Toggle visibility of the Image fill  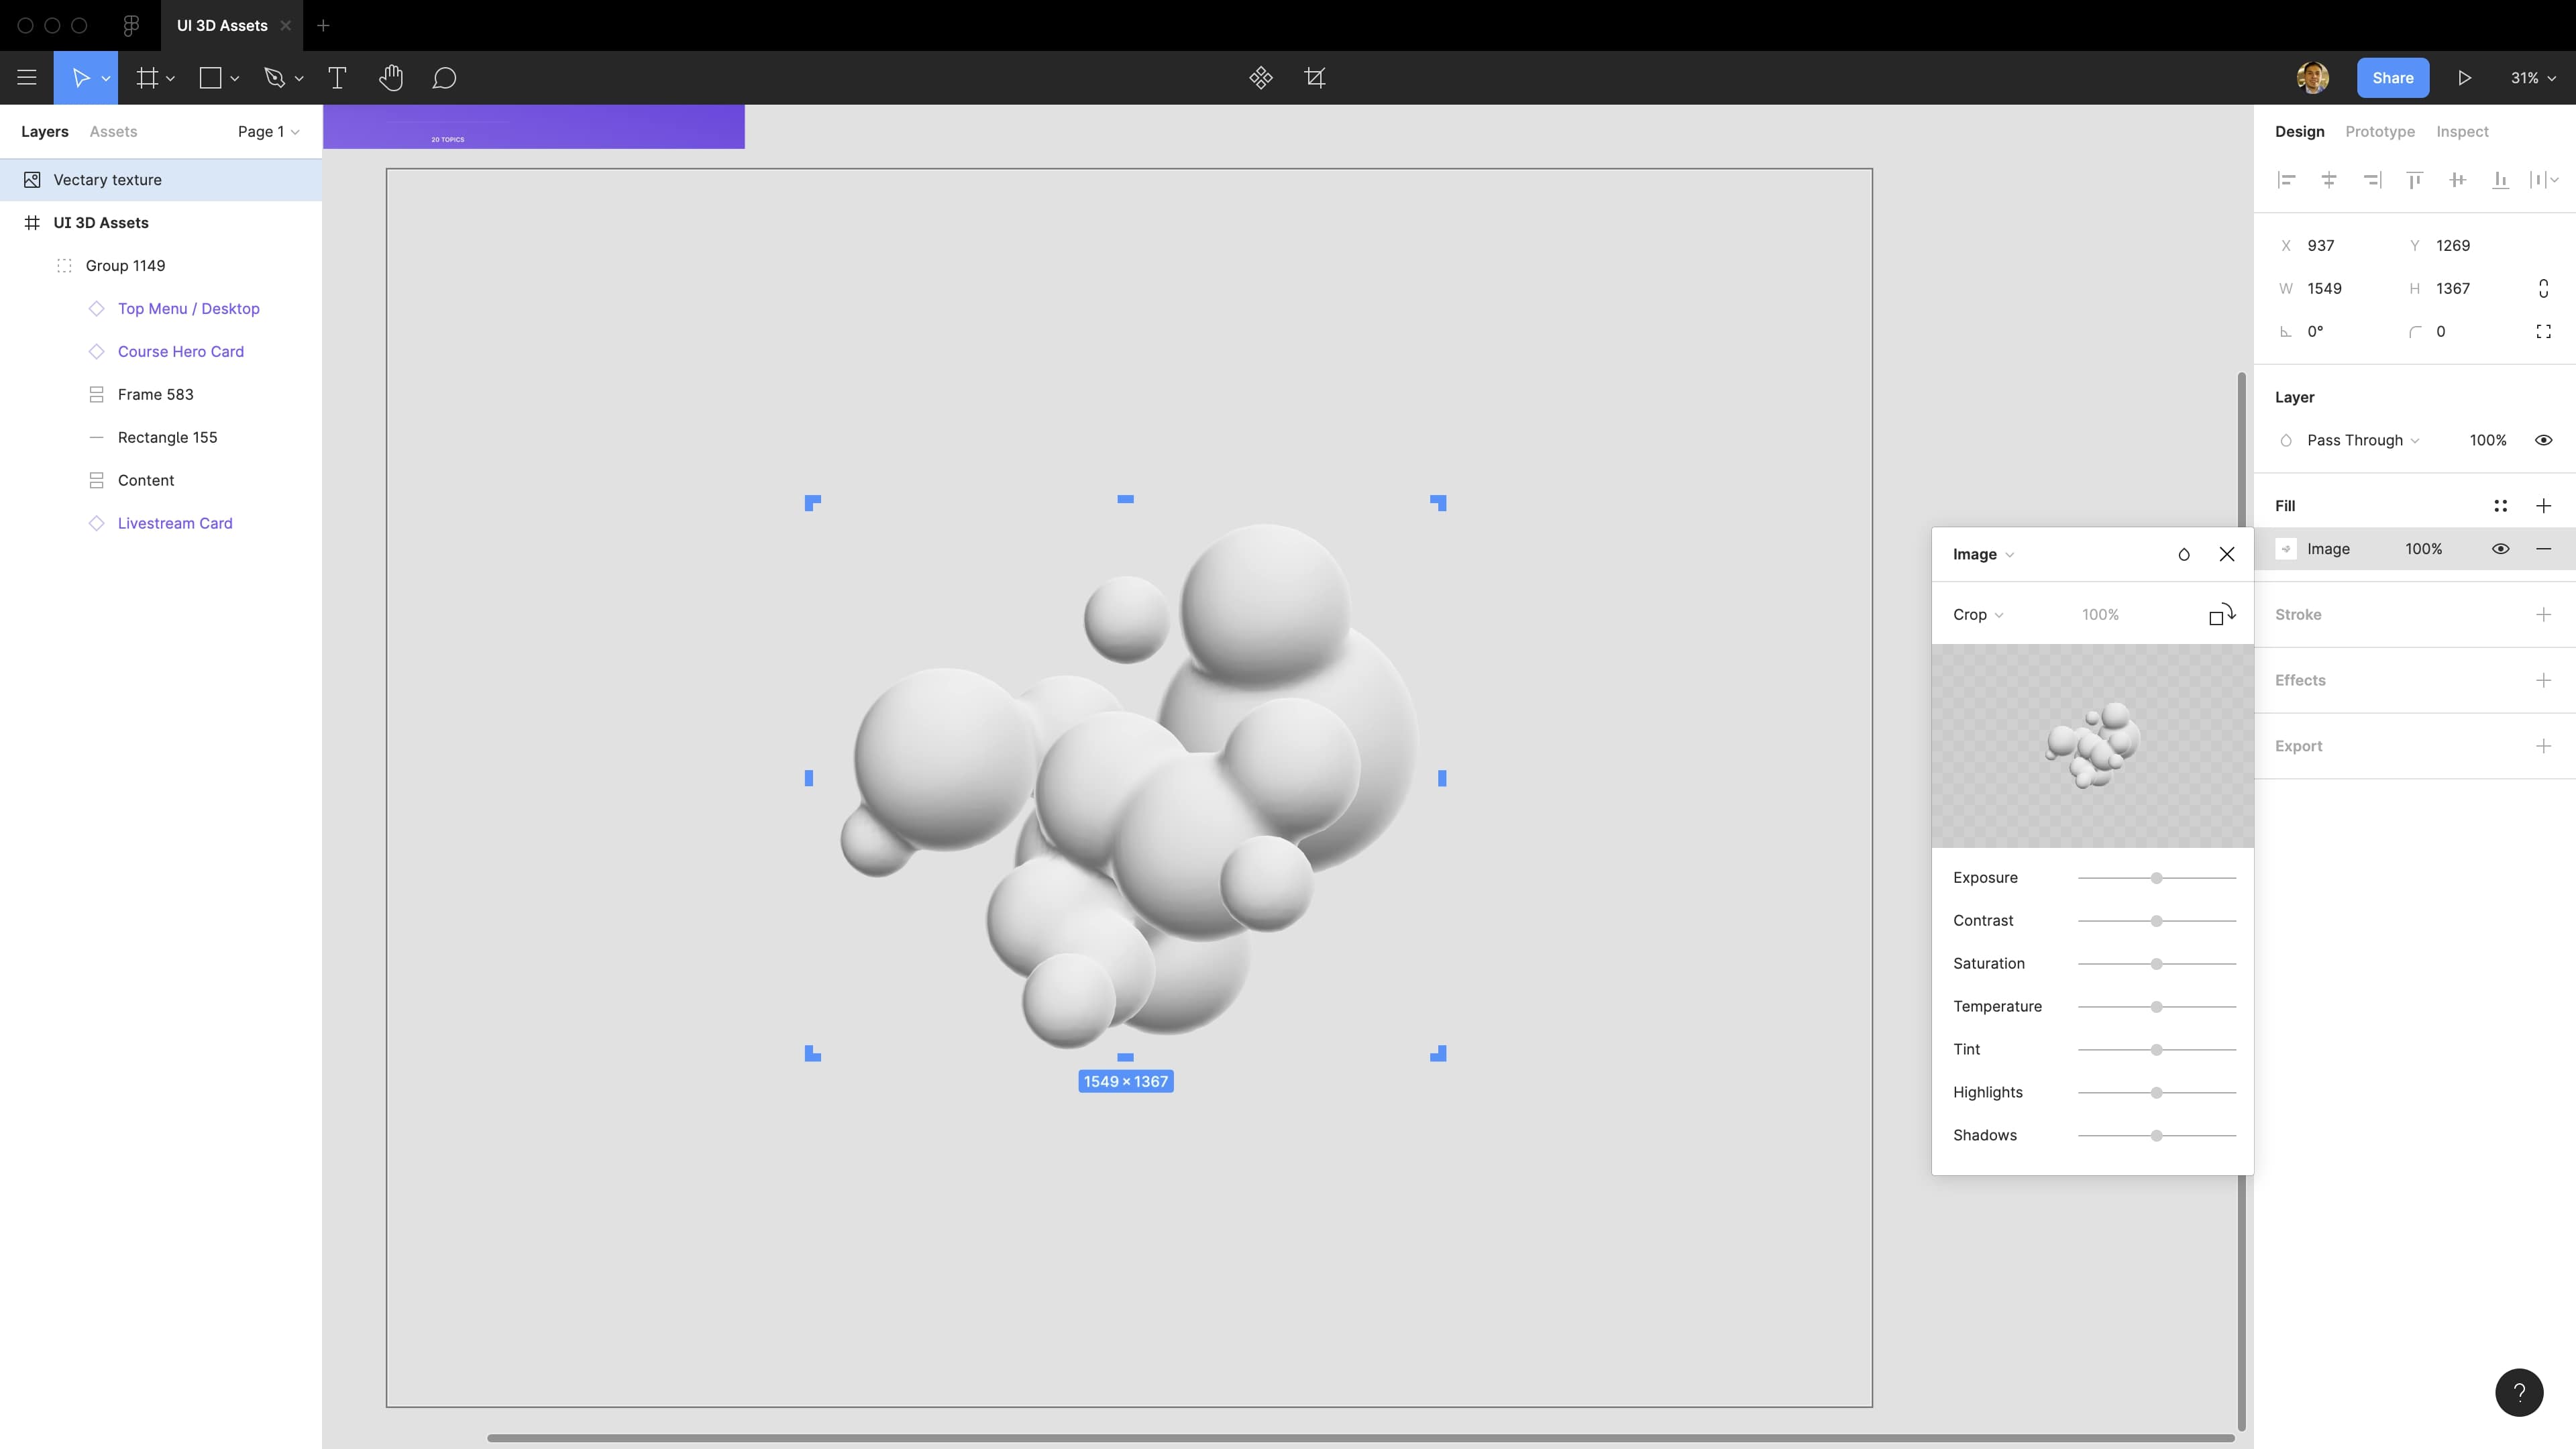click(x=2501, y=548)
